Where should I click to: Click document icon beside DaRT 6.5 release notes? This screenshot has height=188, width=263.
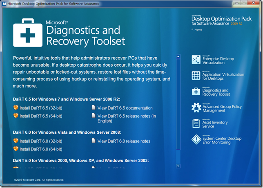click(94, 115)
